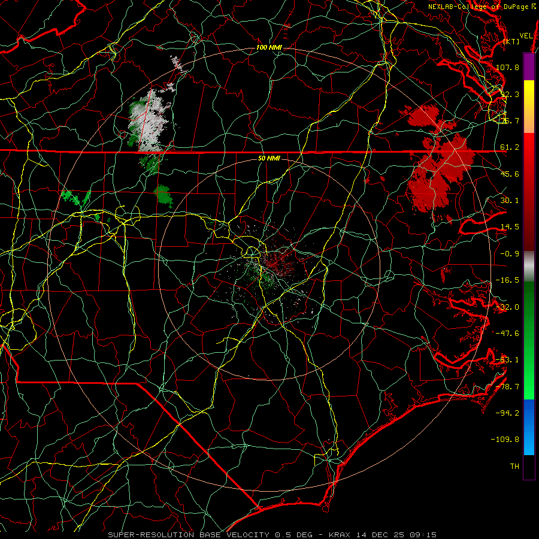
Task: Click the 107.8 legend value
Action: coord(507,67)
